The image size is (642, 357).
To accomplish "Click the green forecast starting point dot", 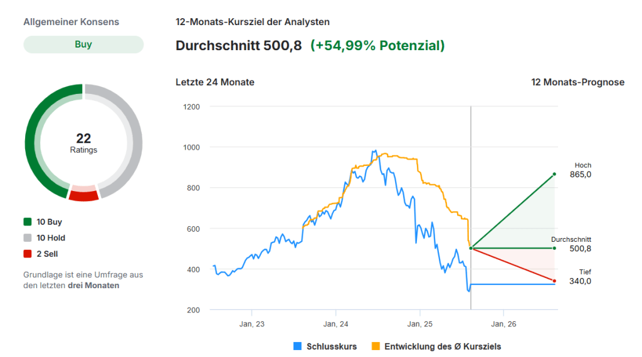I will pos(471,248).
